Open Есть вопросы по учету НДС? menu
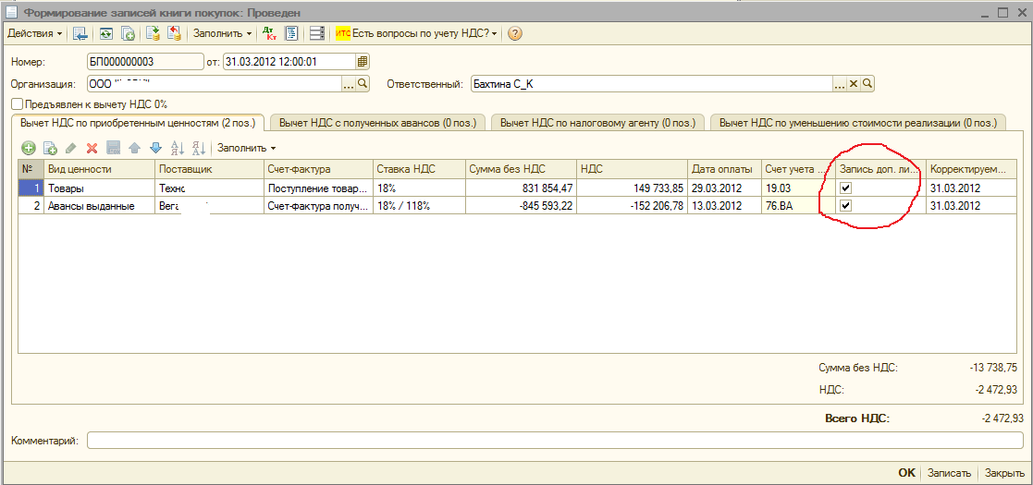Image resolution: width=1033 pixels, height=485 pixels. click(424, 33)
